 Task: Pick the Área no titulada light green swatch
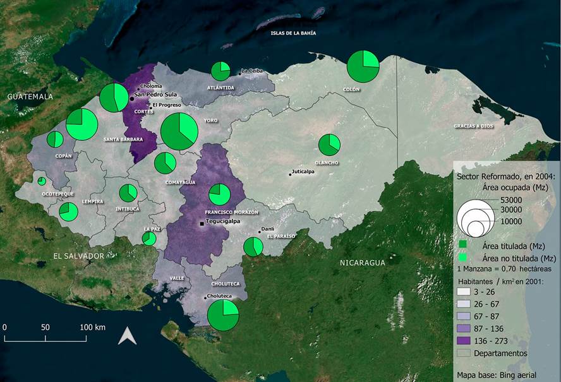click(463, 258)
